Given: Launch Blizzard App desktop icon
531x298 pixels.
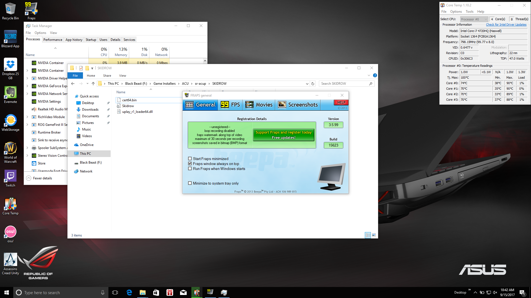Looking at the screenshot, I should 11,39.
